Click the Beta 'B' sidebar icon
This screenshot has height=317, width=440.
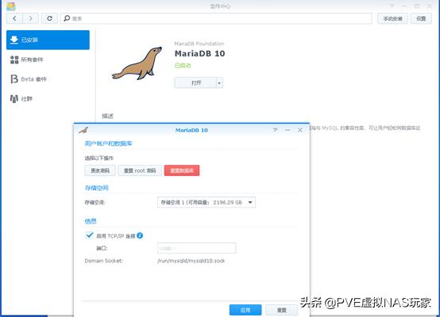click(x=14, y=79)
